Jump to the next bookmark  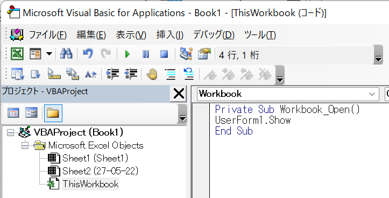click(228, 74)
